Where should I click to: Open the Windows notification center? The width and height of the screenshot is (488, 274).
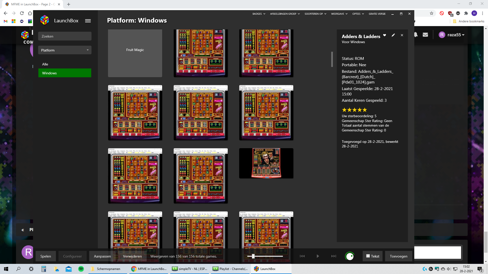click(x=480, y=269)
